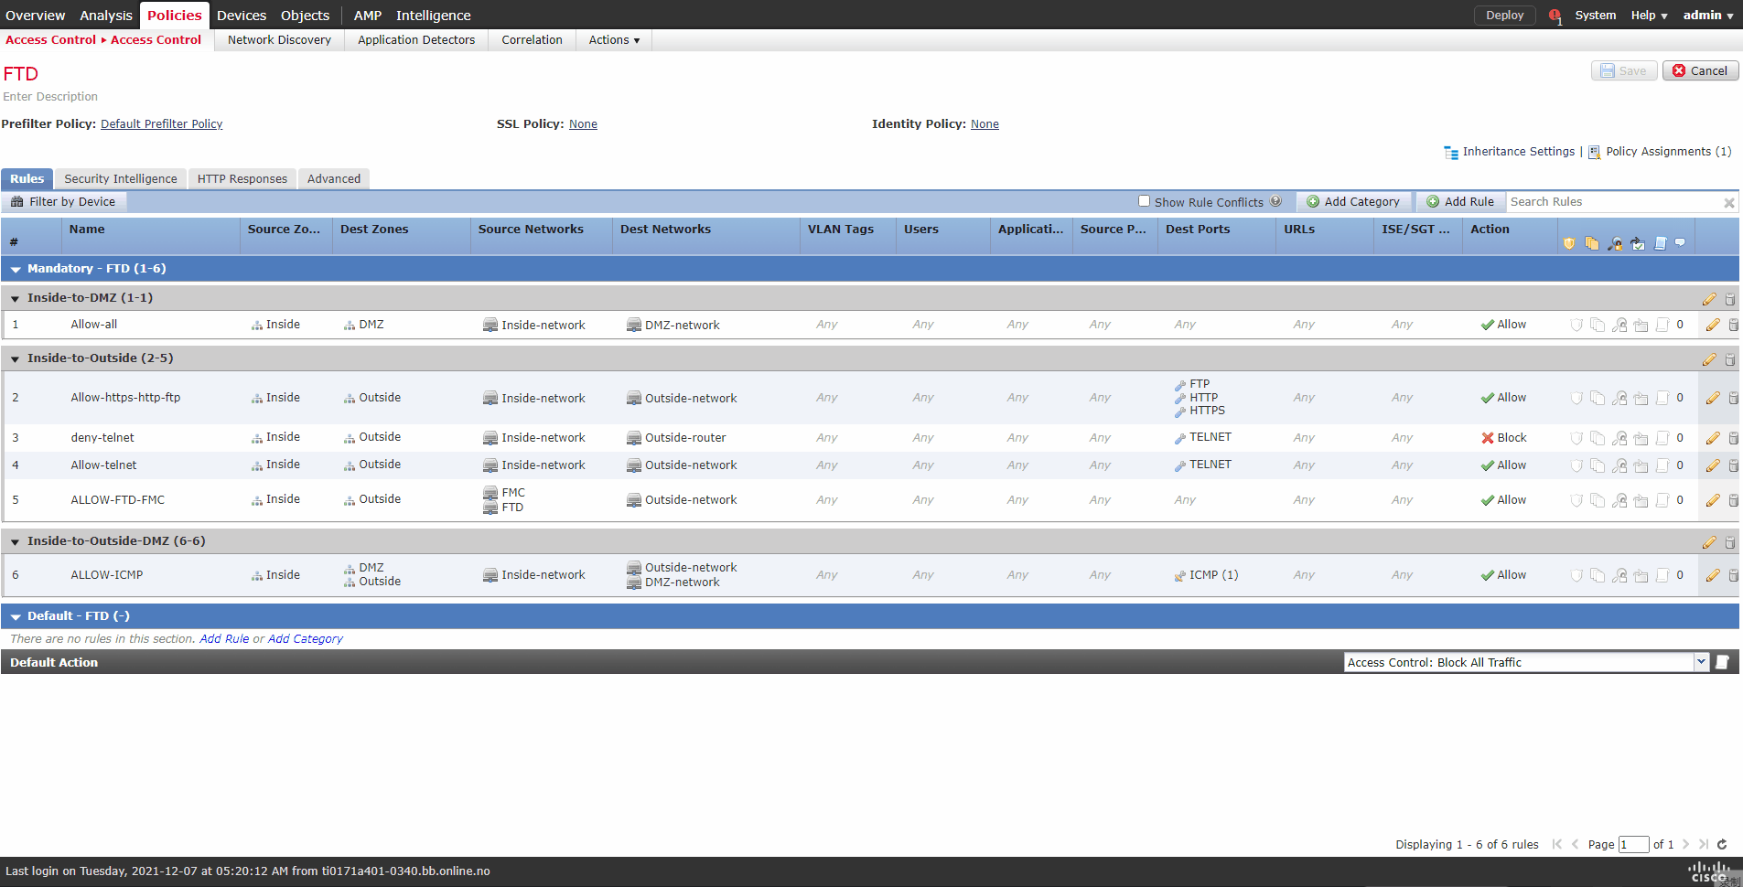
Task: Open file policy icon for ALLOW-ICMP rule
Action: [1598, 575]
